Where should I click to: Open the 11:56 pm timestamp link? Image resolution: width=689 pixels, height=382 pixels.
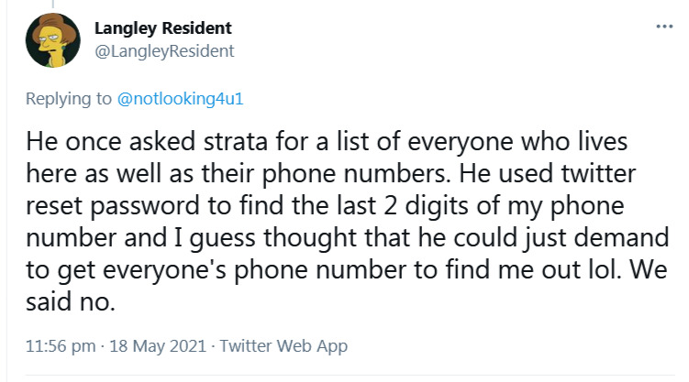click(61, 346)
